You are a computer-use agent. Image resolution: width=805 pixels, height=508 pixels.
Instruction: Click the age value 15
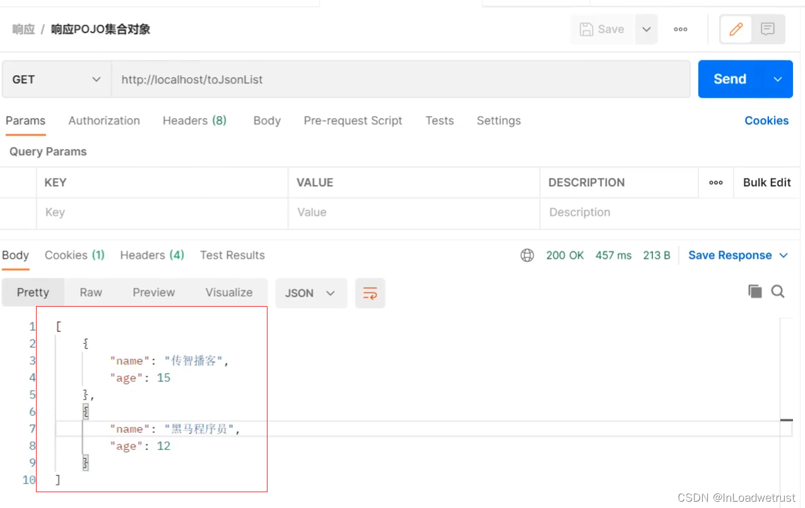(x=164, y=378)
